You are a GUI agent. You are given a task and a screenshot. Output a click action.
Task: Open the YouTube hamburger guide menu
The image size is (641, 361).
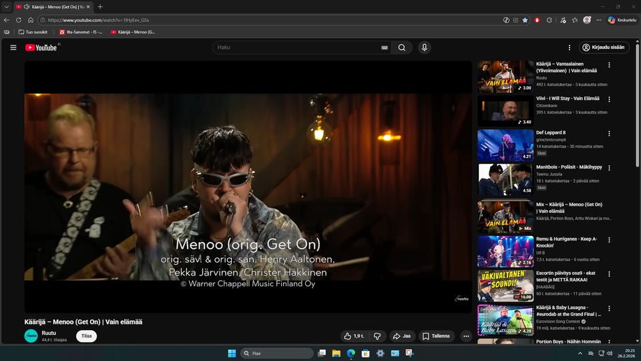click(13, 47)
